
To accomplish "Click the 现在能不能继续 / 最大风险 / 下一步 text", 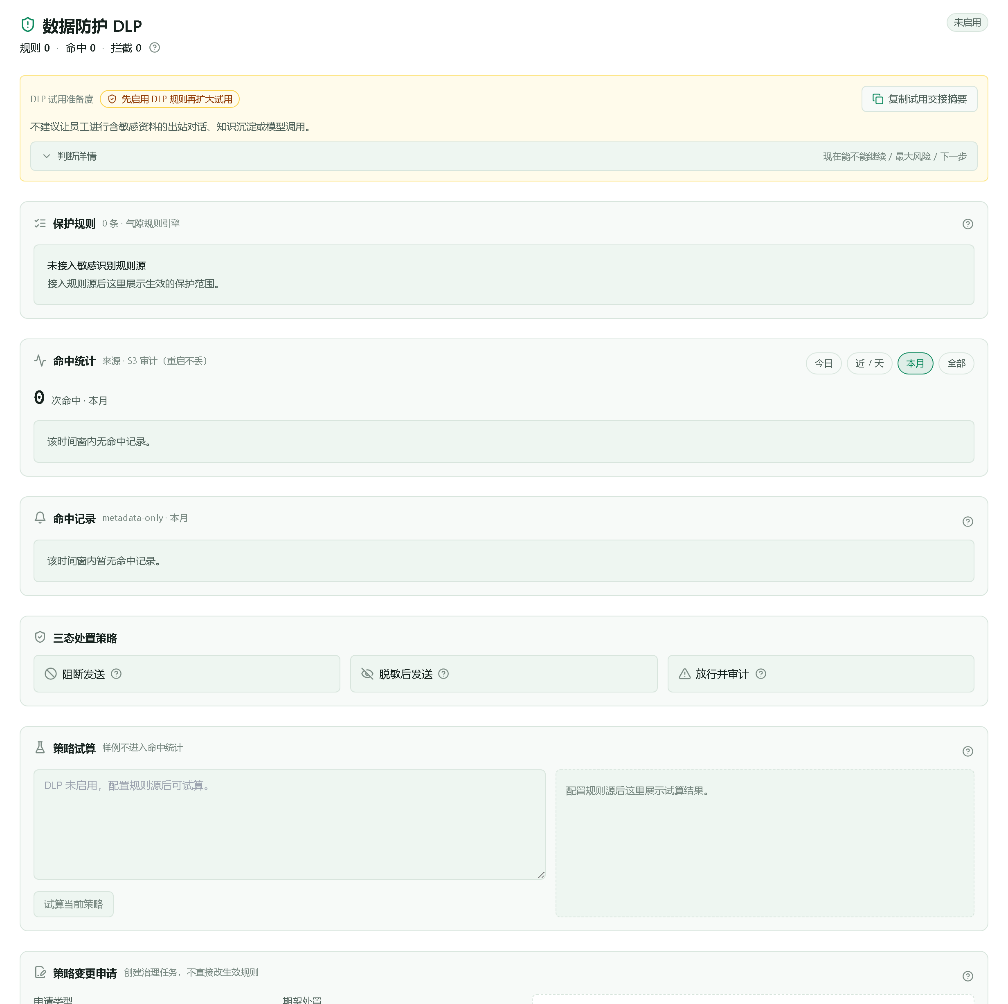I will tap(895, 157).
